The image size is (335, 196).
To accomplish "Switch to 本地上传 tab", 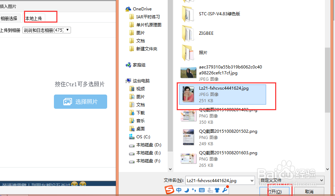I will point(33,18).
